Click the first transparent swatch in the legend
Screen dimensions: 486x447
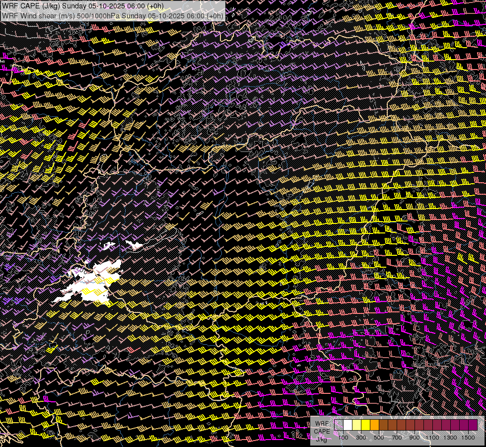339,425
